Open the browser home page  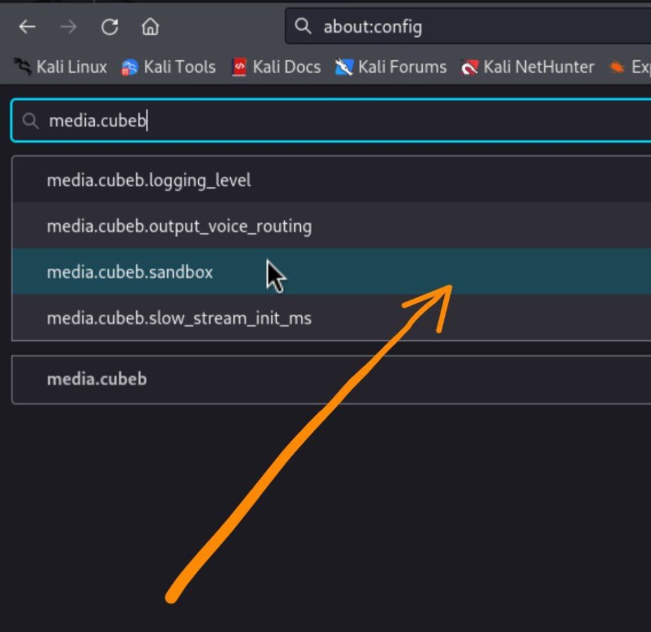pos(150,27)
